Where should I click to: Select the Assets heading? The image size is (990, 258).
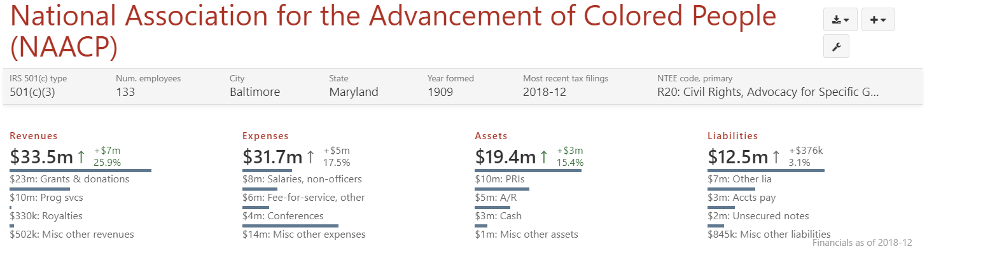point(491,136)
